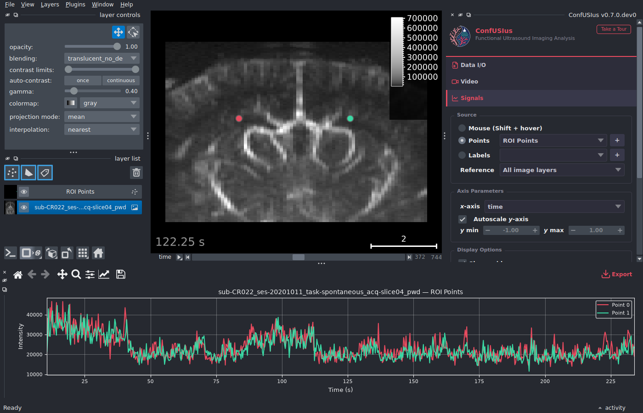Transpose displayed dimensions

click(x=67, y=253)
